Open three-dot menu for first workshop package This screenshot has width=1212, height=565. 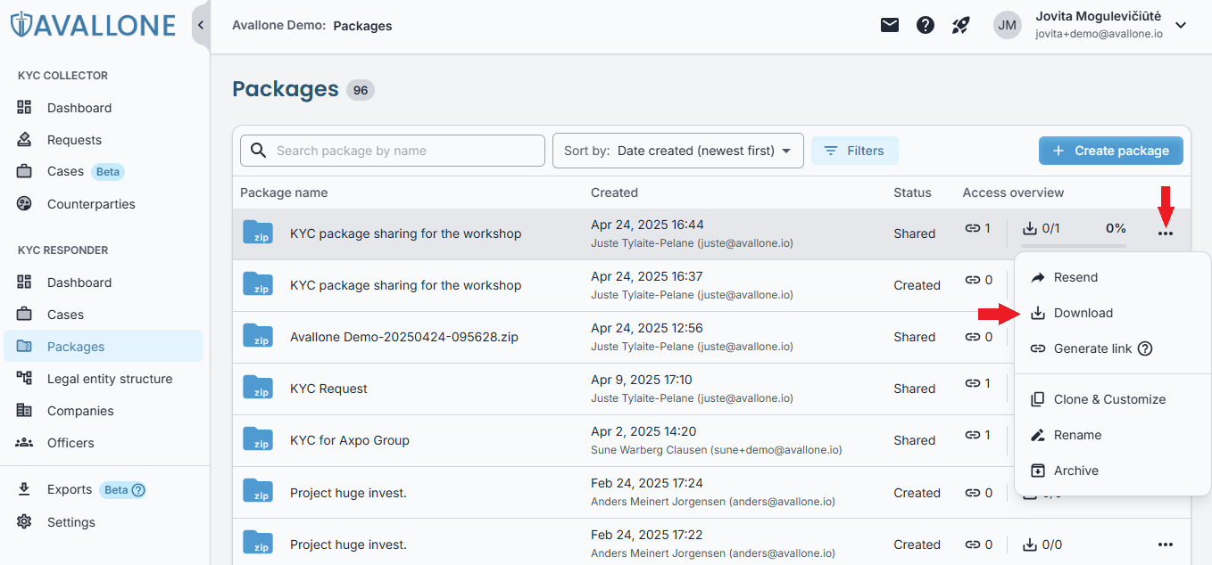click(1165, 233)
